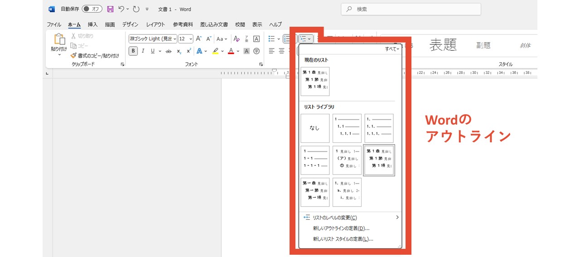Click the Bullets list icon
The width and height of the screenshot is (580, 257).
point(271,39)
